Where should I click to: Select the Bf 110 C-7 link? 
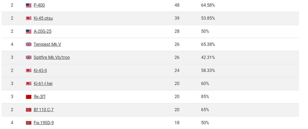click(x=44, y=110)
